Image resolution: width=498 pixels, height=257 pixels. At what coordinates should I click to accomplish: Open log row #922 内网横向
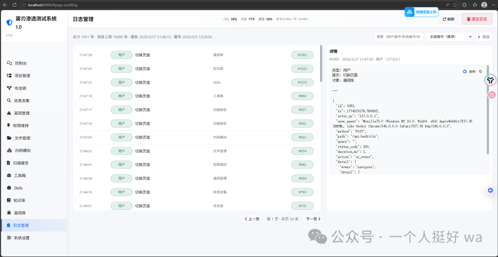tap(196, 137)
